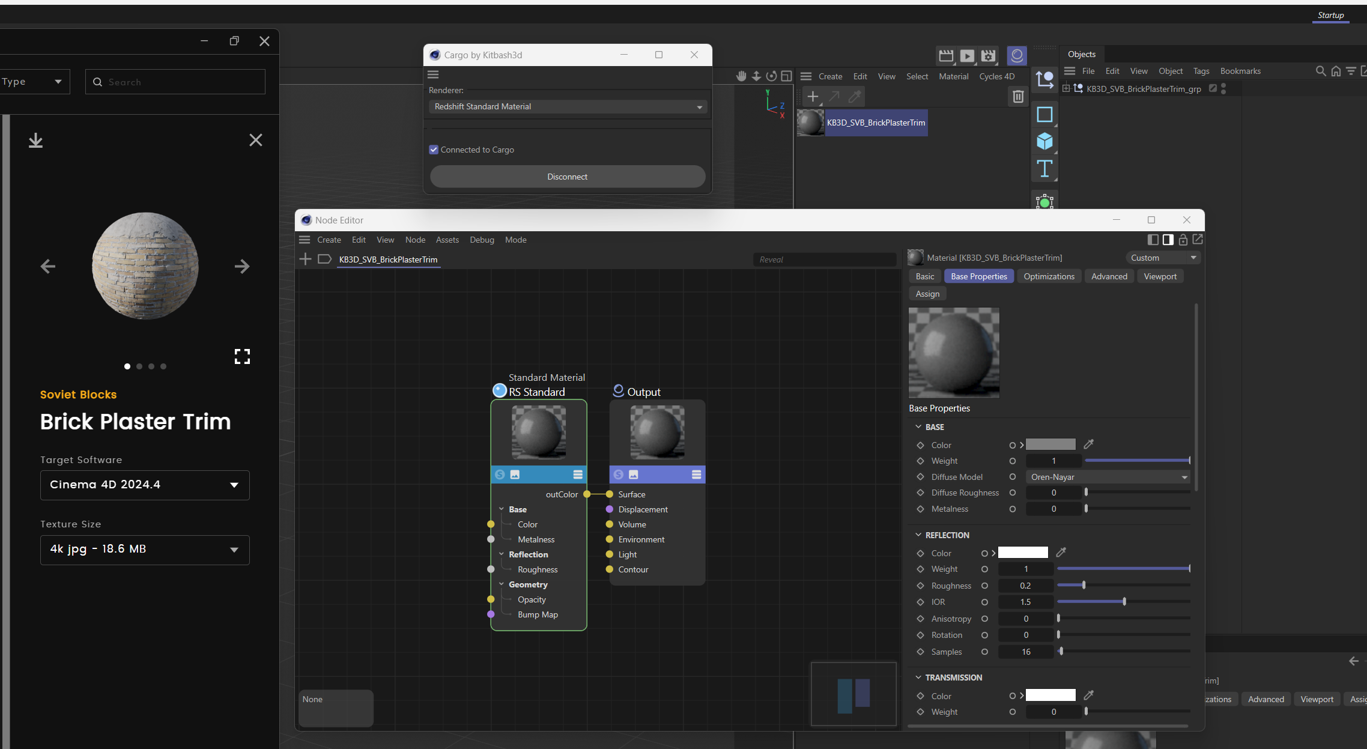
Task: Click filter icon in Objects panel
Action: click(x=1351, y=71)
